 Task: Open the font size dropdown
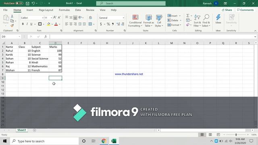[x=51, y=18]
